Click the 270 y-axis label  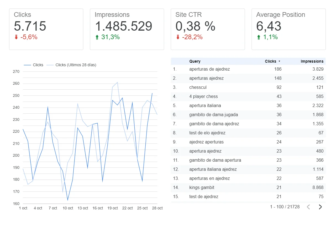click(16, 72)
